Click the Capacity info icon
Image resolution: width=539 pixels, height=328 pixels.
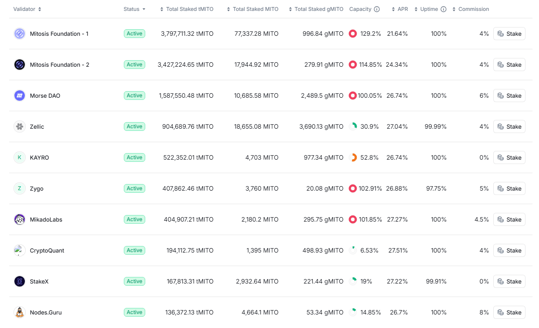point(377,9)
